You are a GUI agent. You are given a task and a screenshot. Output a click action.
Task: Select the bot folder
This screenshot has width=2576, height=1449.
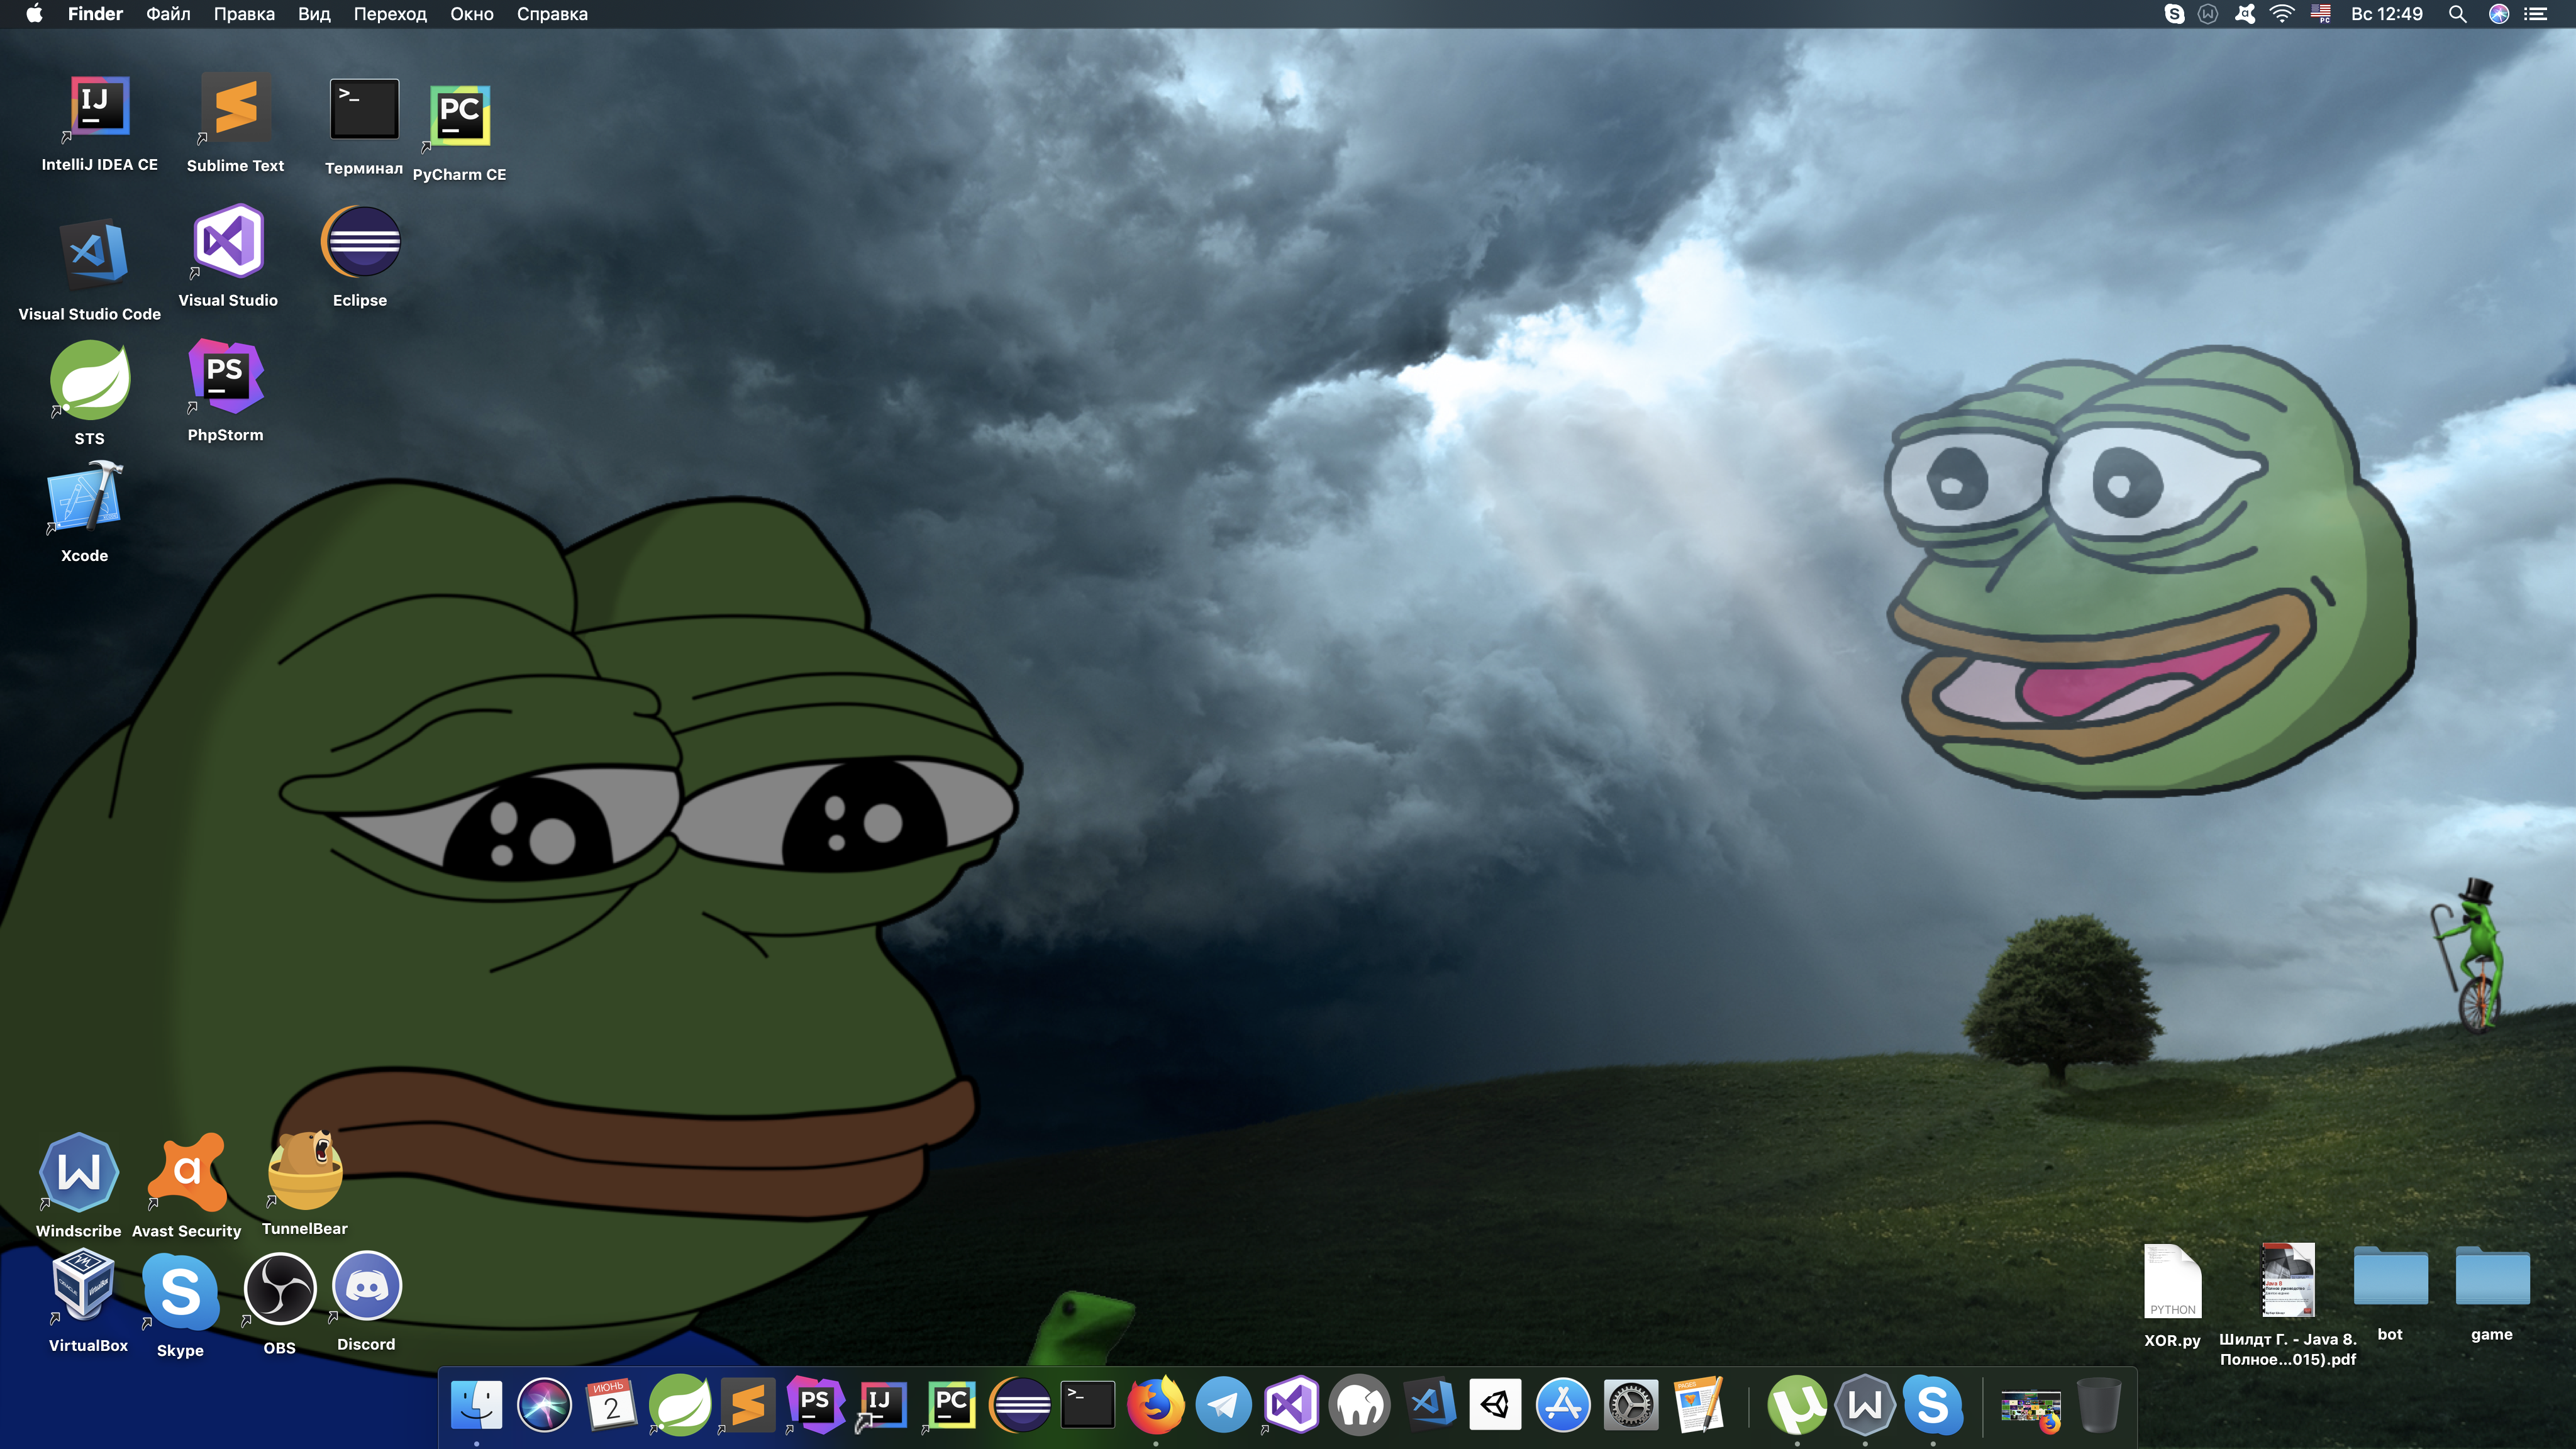[x=2390, y=1276]
